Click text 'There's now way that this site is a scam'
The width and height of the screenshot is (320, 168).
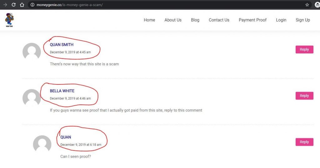tap(84, 64)
